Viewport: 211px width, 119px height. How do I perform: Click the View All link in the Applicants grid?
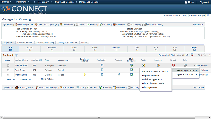[180, 55]
